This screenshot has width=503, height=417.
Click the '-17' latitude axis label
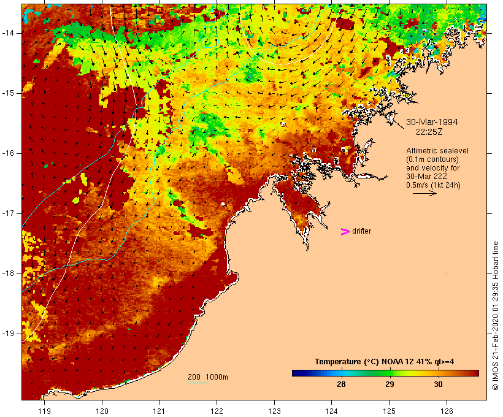coord(7,213)
